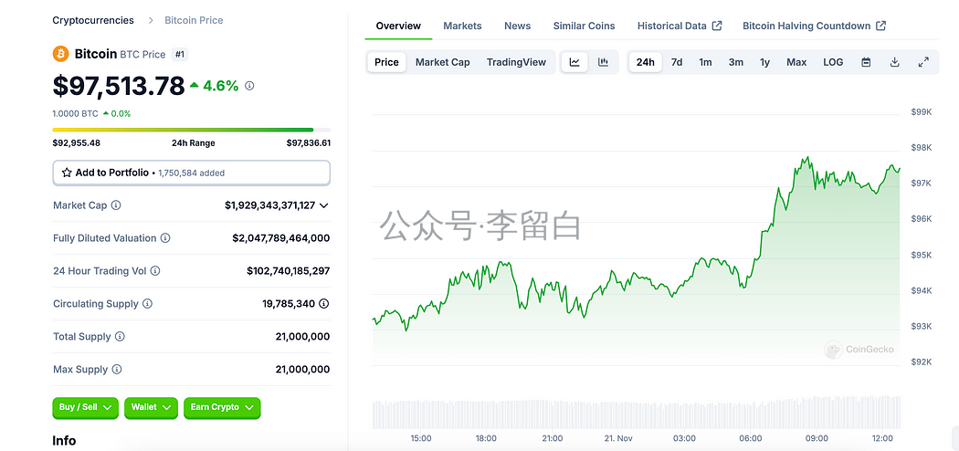Open Max Supply info icon
The image size is (959, 451).
click(117, 370)
